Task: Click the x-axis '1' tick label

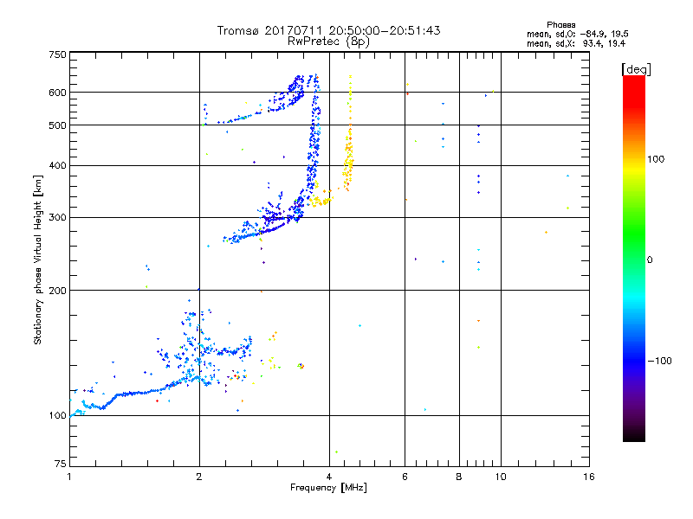Action: (x=69, y=477)
